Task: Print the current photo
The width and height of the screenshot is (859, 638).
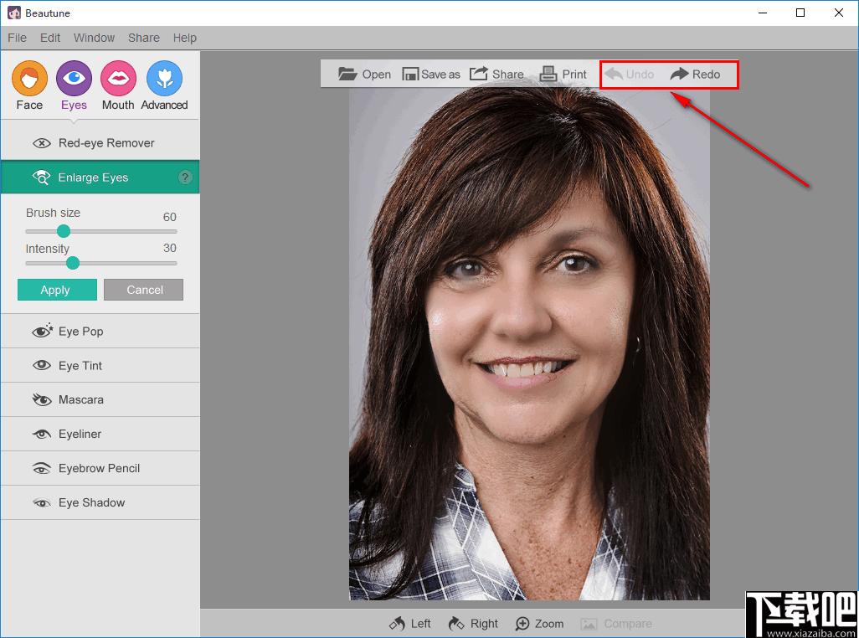Action: coord(548,74)
